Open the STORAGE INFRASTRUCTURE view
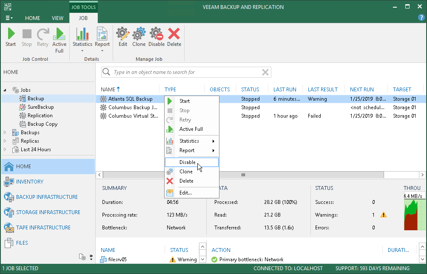This screenshot has height=274, width=427. click(48, 212)
